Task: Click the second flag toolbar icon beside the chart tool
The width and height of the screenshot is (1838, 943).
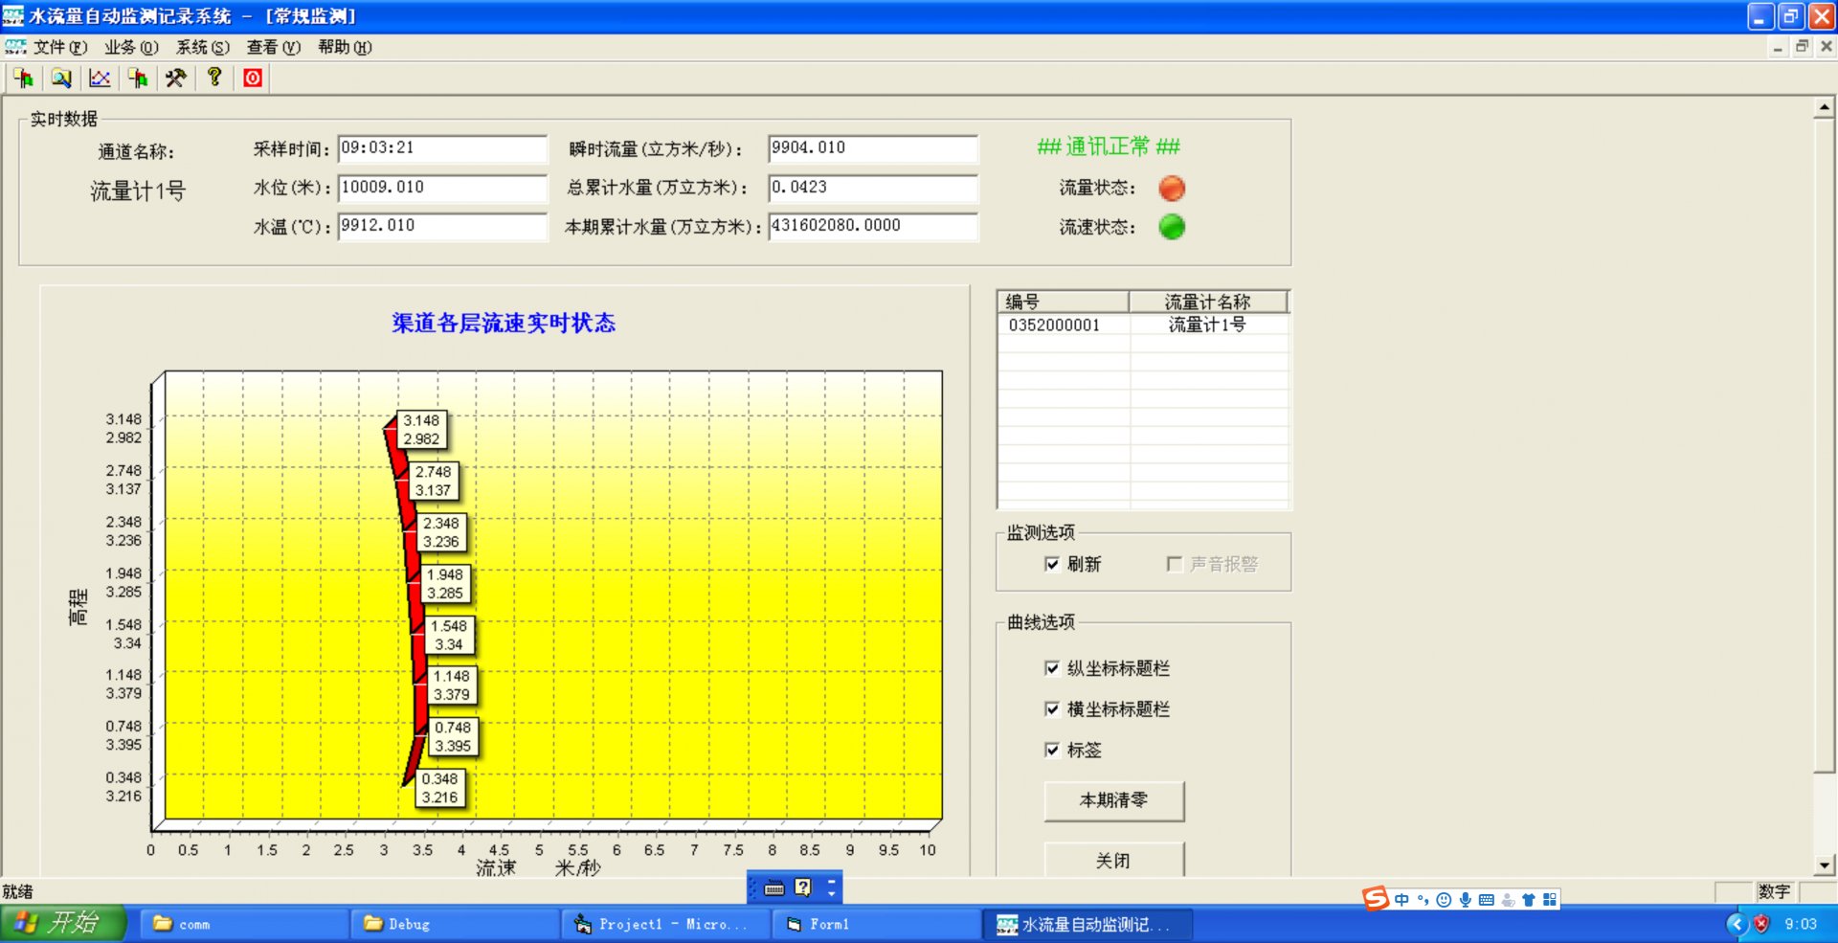Action: click(x=138, y=79)
